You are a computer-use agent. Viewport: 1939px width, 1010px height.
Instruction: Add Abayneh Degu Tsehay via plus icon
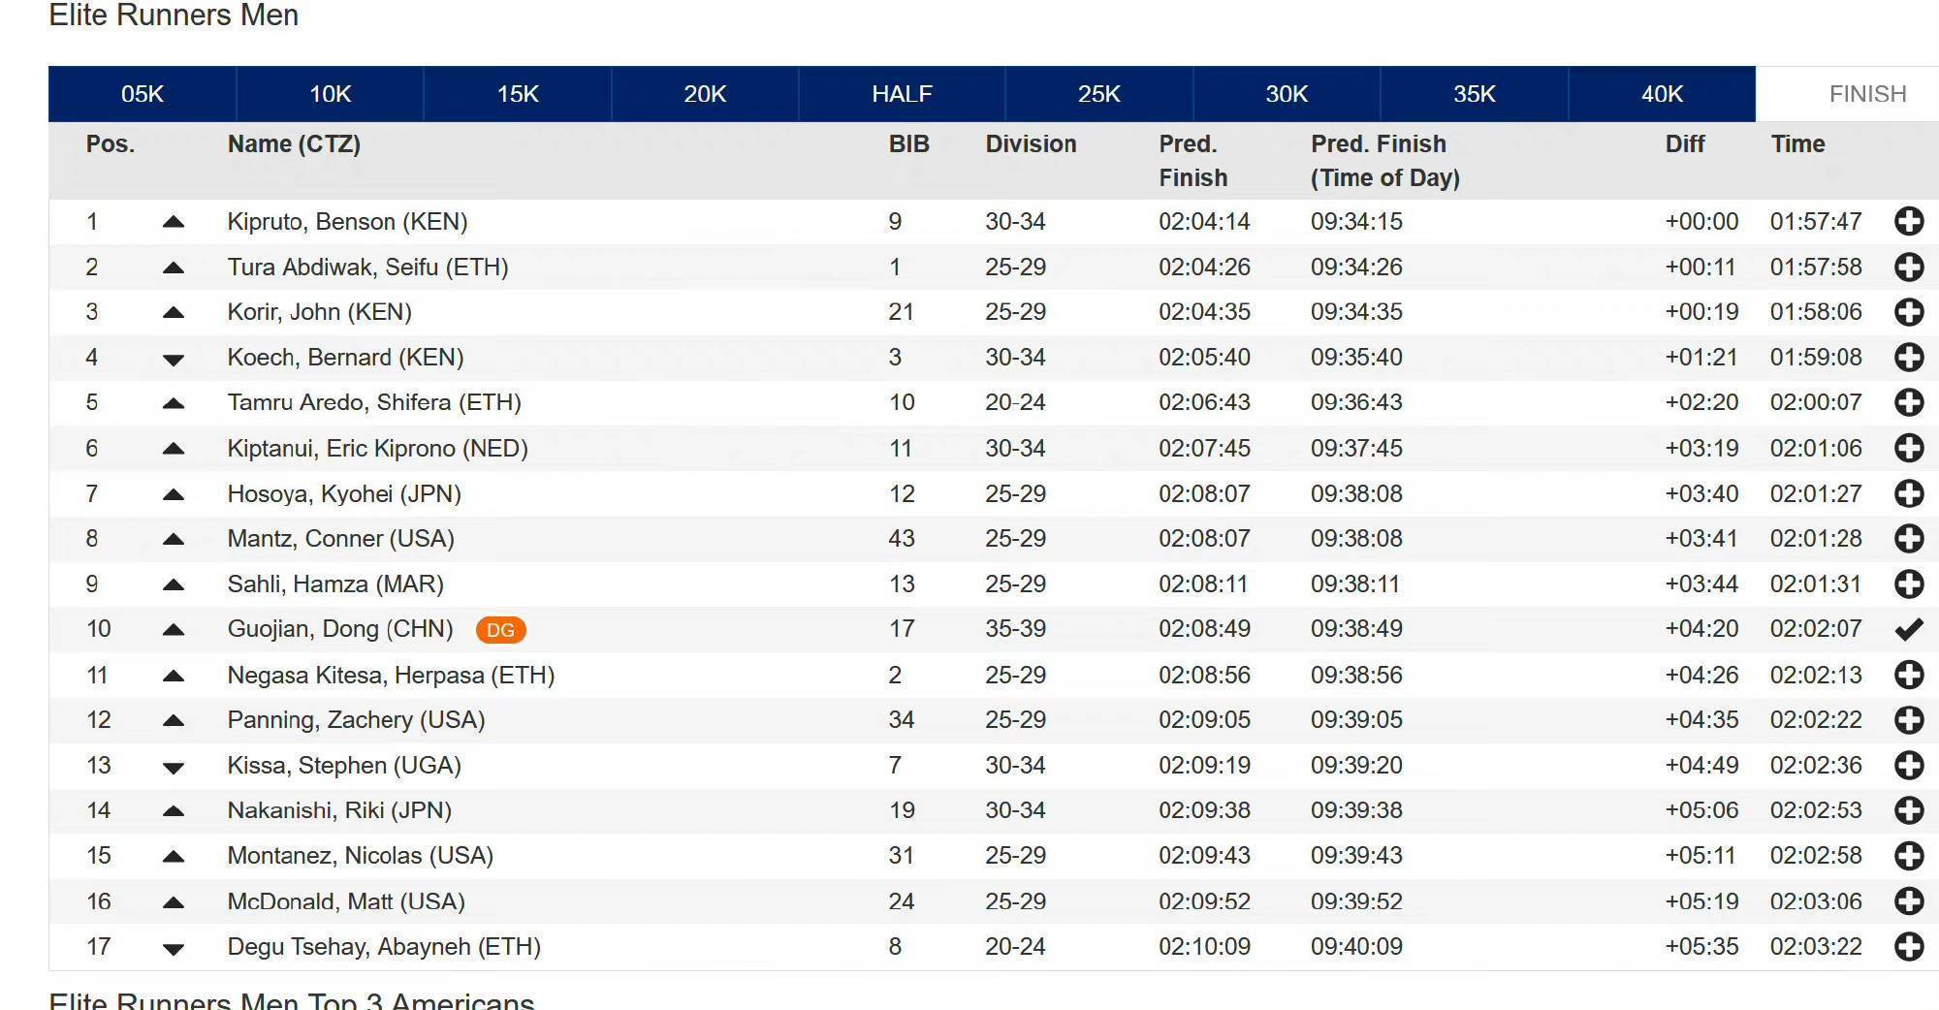pos(1908,947)
